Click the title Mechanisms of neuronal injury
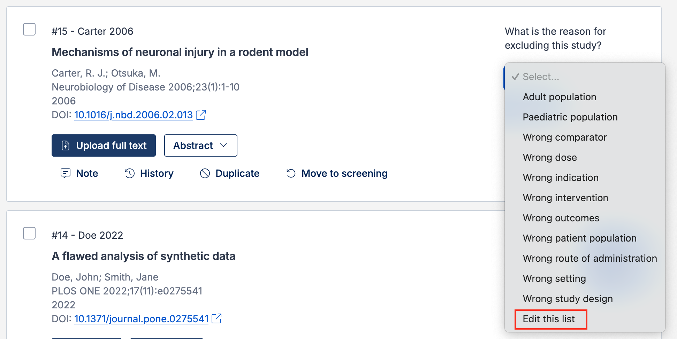The height and width of the screenshot is (339, 677). [180, 52]
